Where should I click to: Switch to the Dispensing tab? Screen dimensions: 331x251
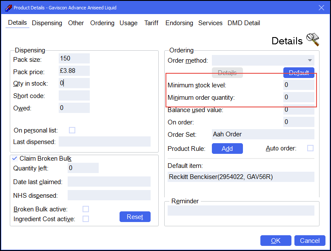47,23
